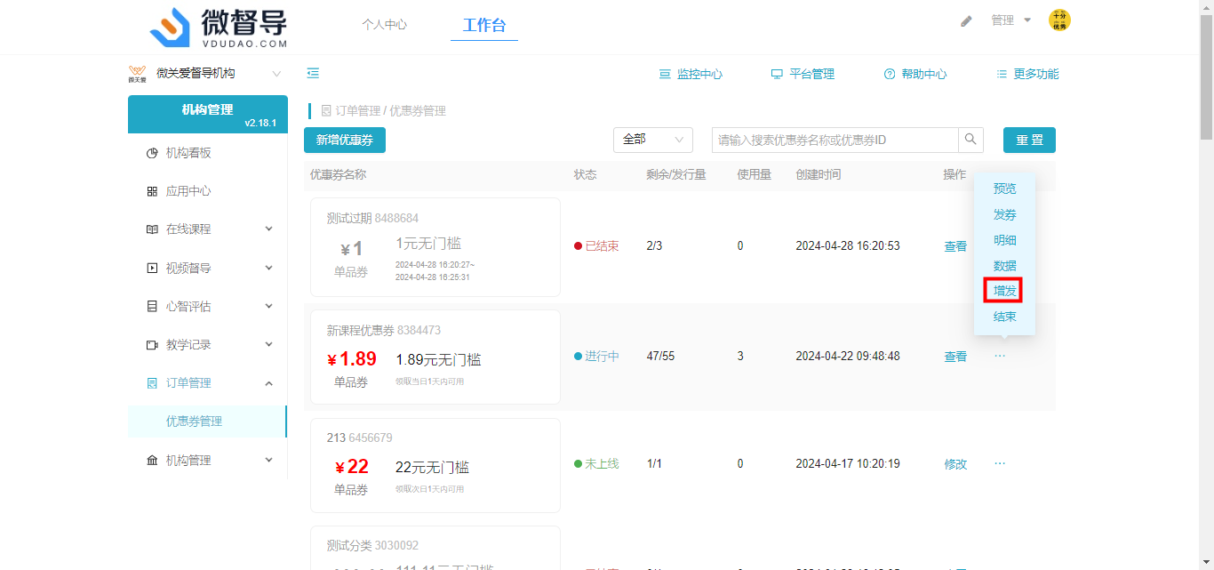The image size is (1214, 570).
Task: Open 平台管理
Action: [x=803, y=74]
